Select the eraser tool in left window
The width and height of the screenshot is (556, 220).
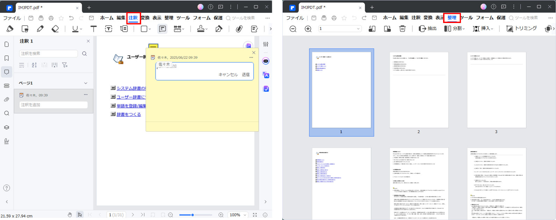click(55, 29)
